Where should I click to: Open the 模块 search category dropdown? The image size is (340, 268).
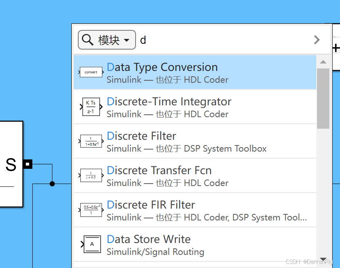(x=107, y=40)
